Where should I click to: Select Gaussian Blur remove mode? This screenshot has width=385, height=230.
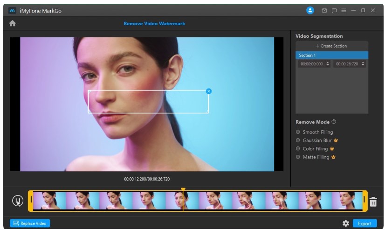pos(298,140)
